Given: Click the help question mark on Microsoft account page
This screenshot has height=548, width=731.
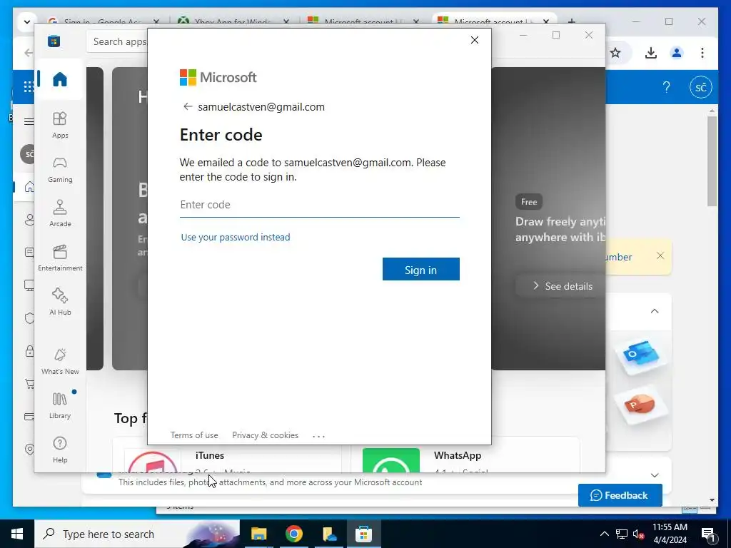Looking at the screenshot, I should click(x=666, y=87).
